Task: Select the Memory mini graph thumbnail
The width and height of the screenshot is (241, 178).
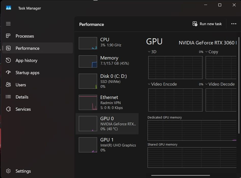Action: point(88,62)
